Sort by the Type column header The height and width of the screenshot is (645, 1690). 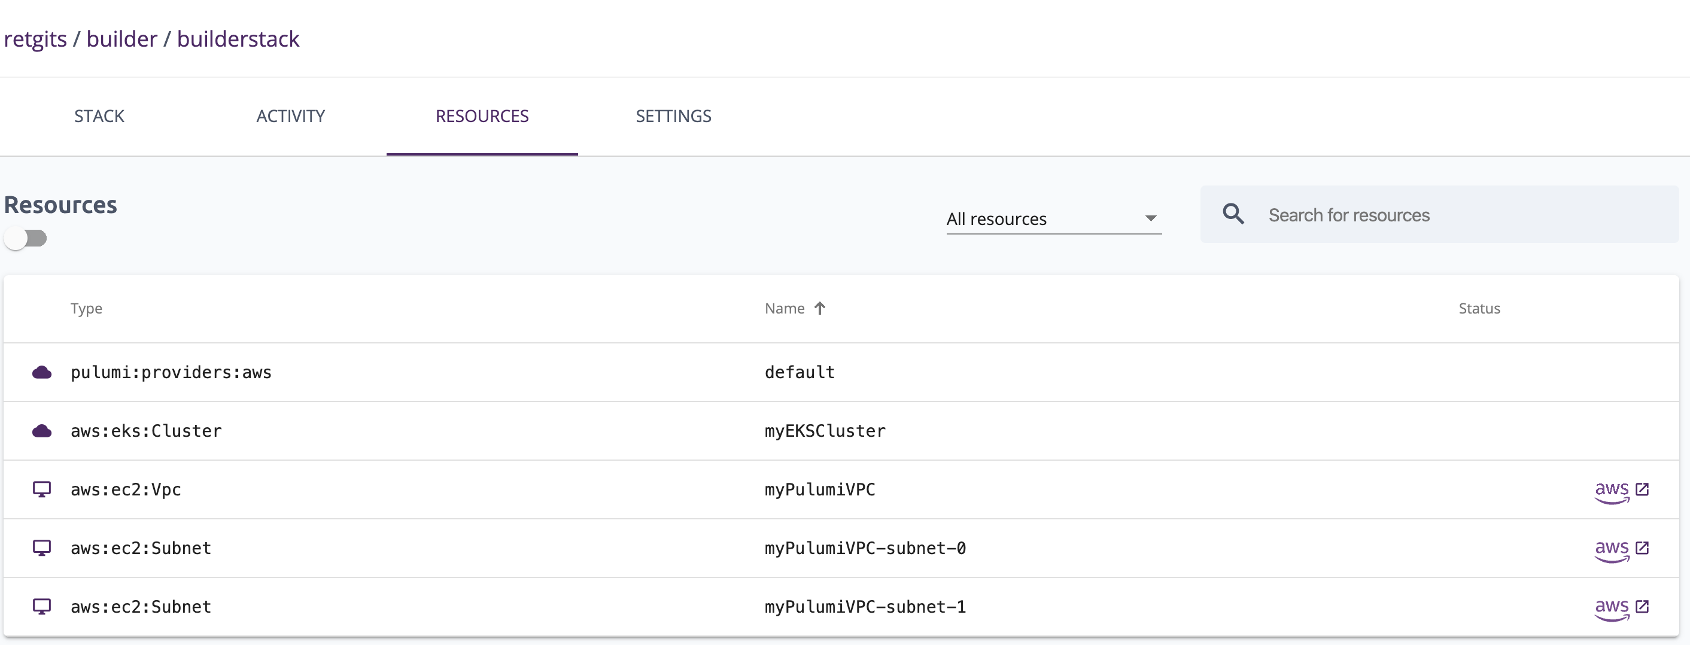point(87,308)
